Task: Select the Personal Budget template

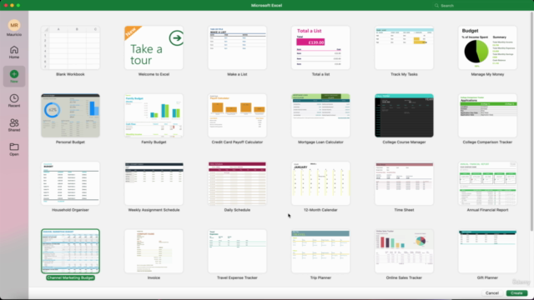Action: click(70, 116)
